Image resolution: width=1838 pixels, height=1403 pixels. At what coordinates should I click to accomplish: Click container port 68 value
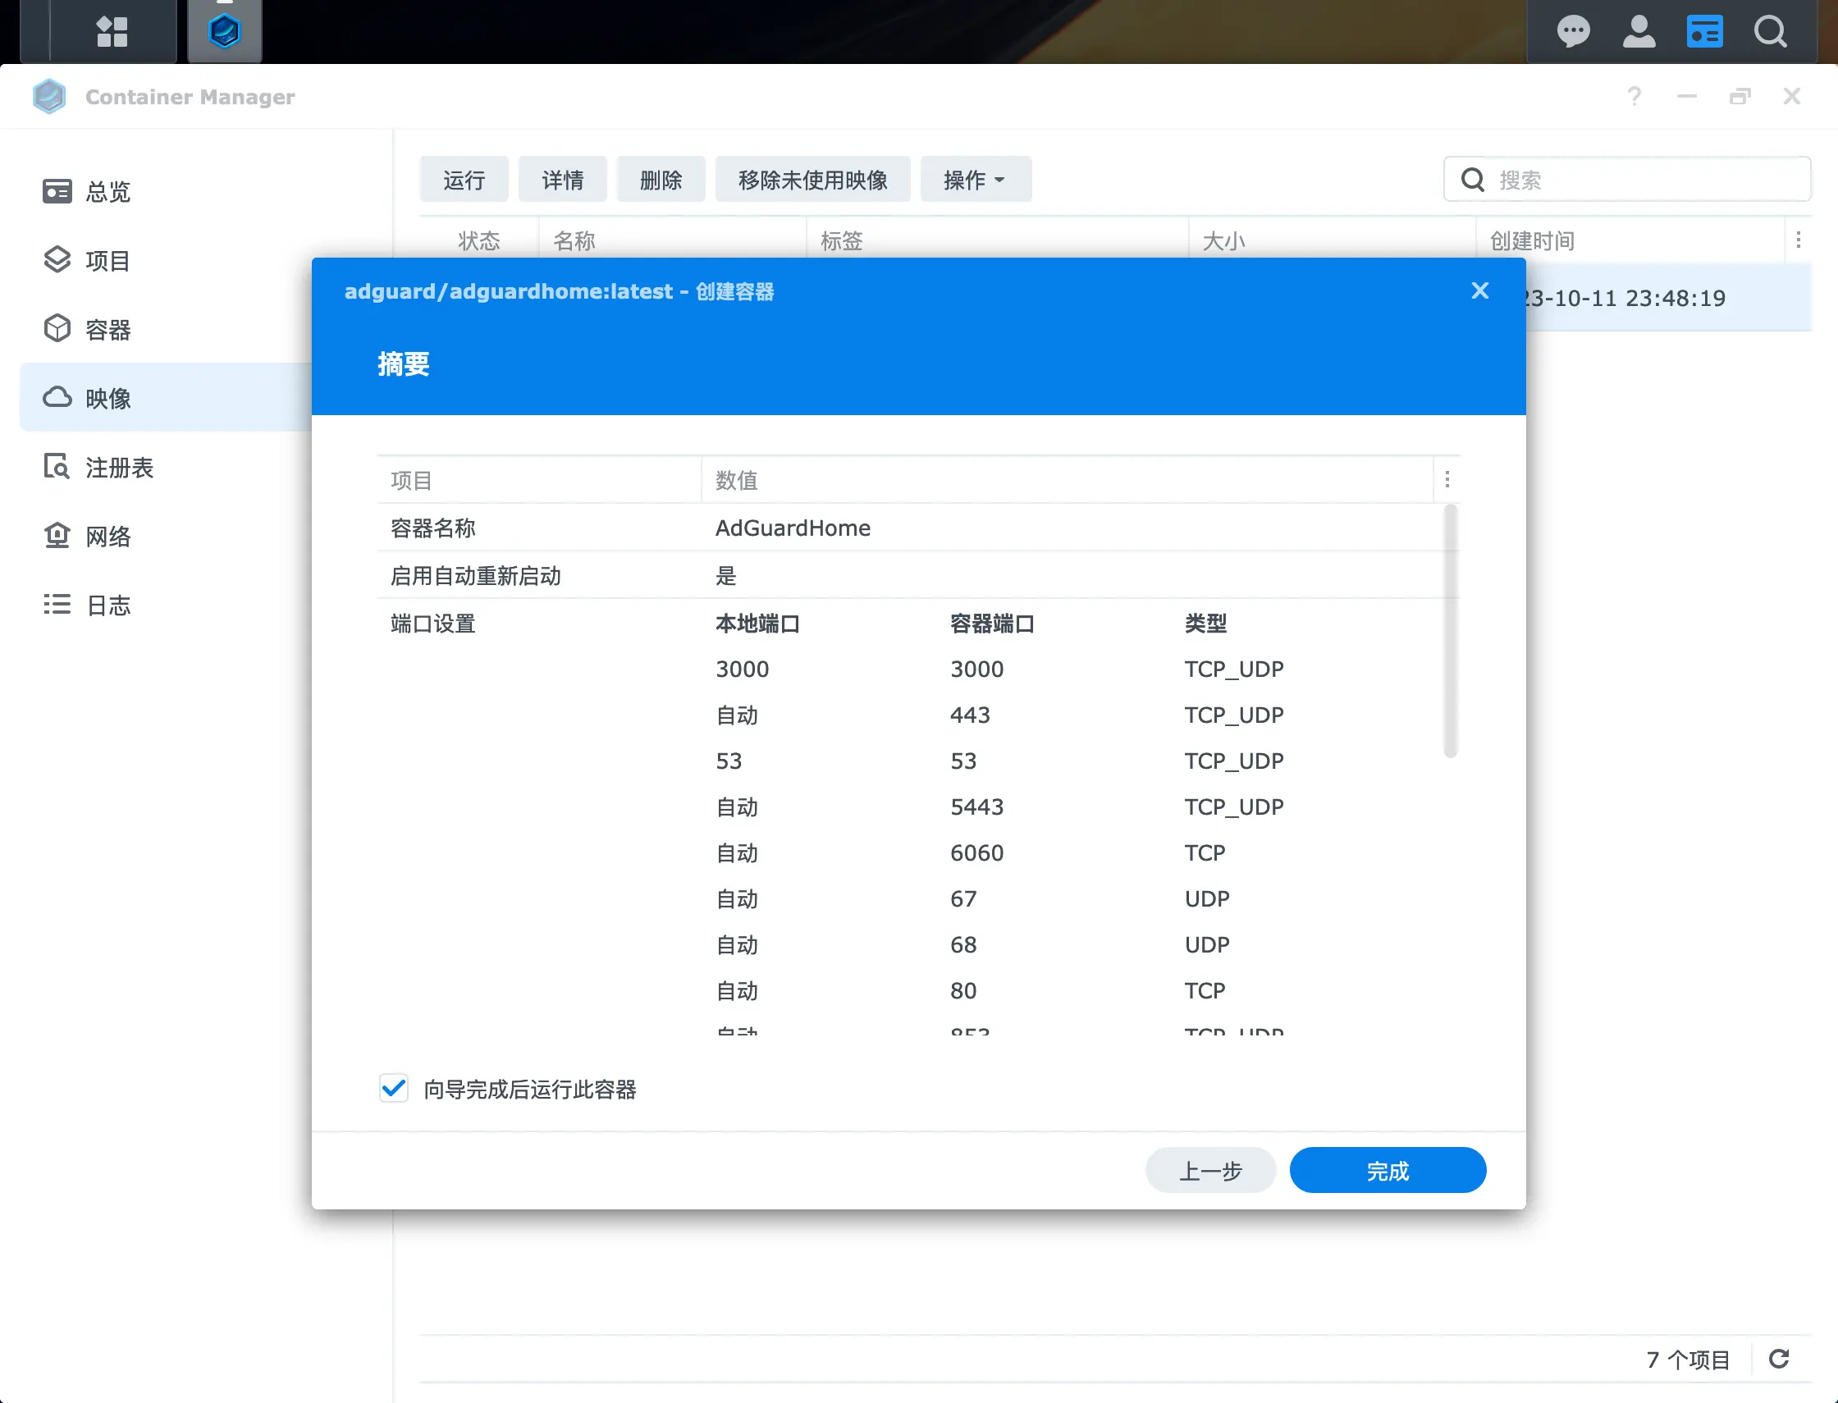tap(962, 944)
